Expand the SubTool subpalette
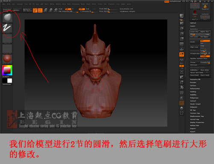214x164 pixels. point(193,23)
